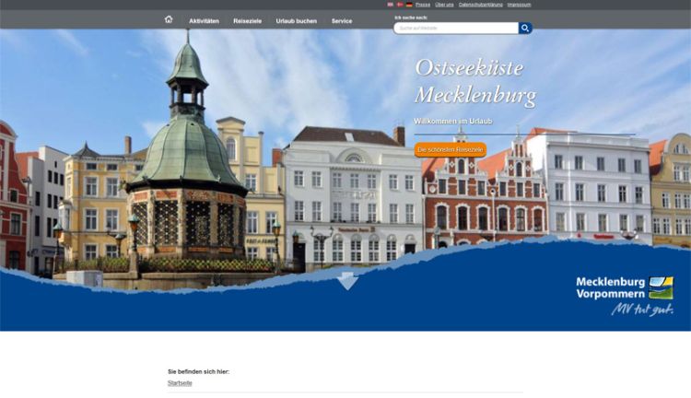The height and width of the screenshot is (398, 691).
Task: Focus the 'Suche auf Website' search field
Action: click(455, 29)
